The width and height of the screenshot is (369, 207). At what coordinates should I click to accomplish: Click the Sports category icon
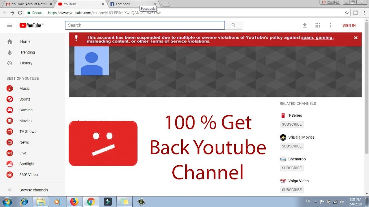(x=10, y=99)
